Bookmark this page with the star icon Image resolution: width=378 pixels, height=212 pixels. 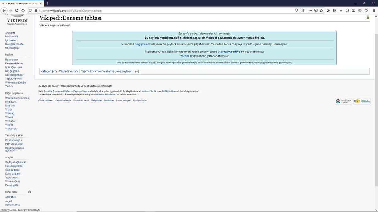[321, 10]
